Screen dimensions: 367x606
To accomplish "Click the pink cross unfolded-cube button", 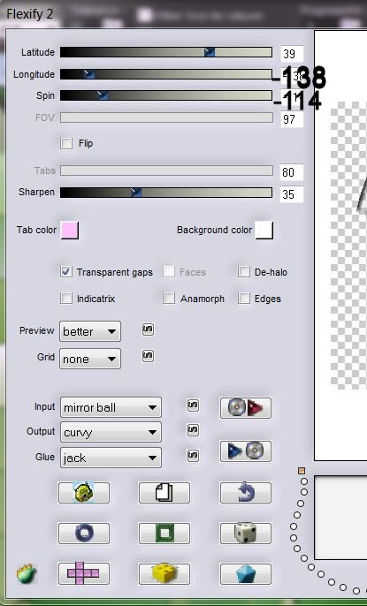I will (84, 573).
